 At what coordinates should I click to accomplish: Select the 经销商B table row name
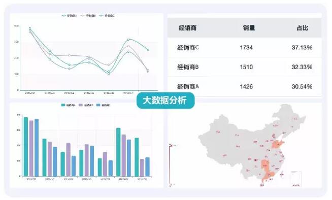coord(188,67)
